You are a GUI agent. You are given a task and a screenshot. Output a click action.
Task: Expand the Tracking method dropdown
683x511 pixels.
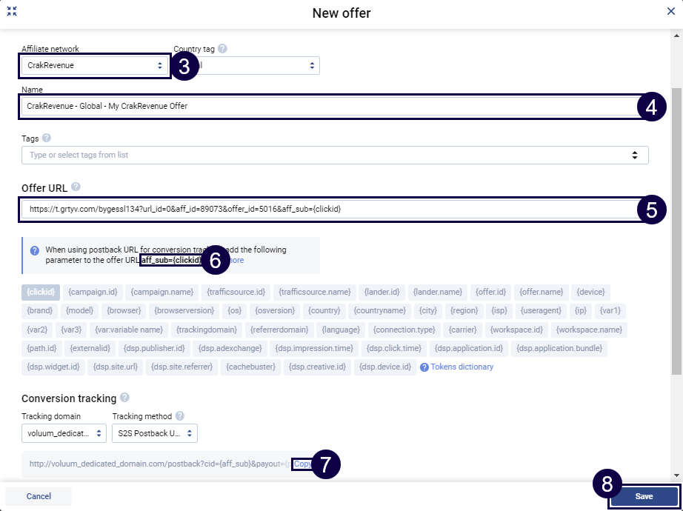pyautogui.click(x=154, y=432)
